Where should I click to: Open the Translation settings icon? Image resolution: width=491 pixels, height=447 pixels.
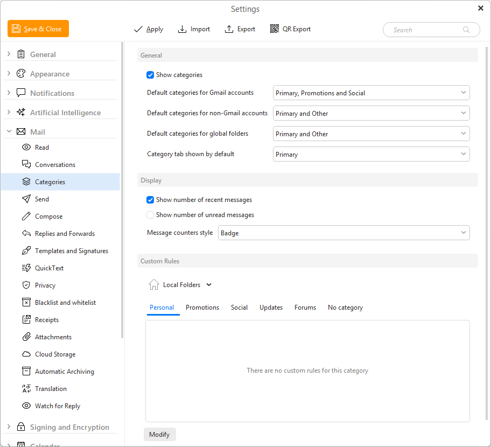pyautogui.click(x=26, y=388)
